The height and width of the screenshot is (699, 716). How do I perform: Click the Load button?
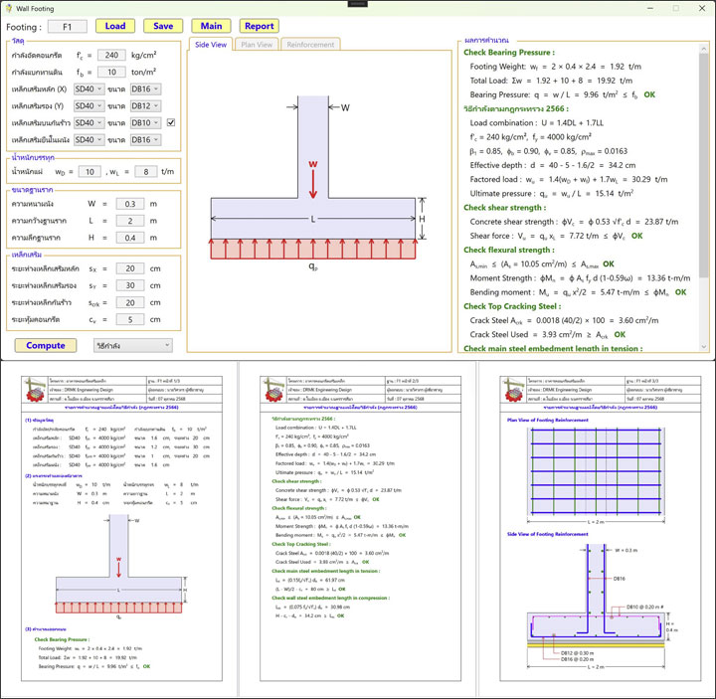point(115,26)
